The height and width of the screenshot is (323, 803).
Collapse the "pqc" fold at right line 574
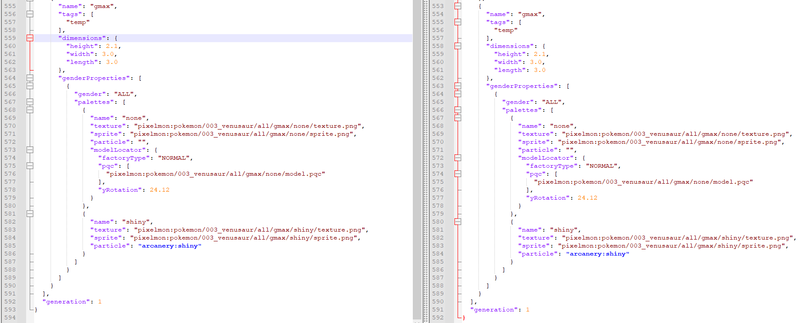click(458, 174)
